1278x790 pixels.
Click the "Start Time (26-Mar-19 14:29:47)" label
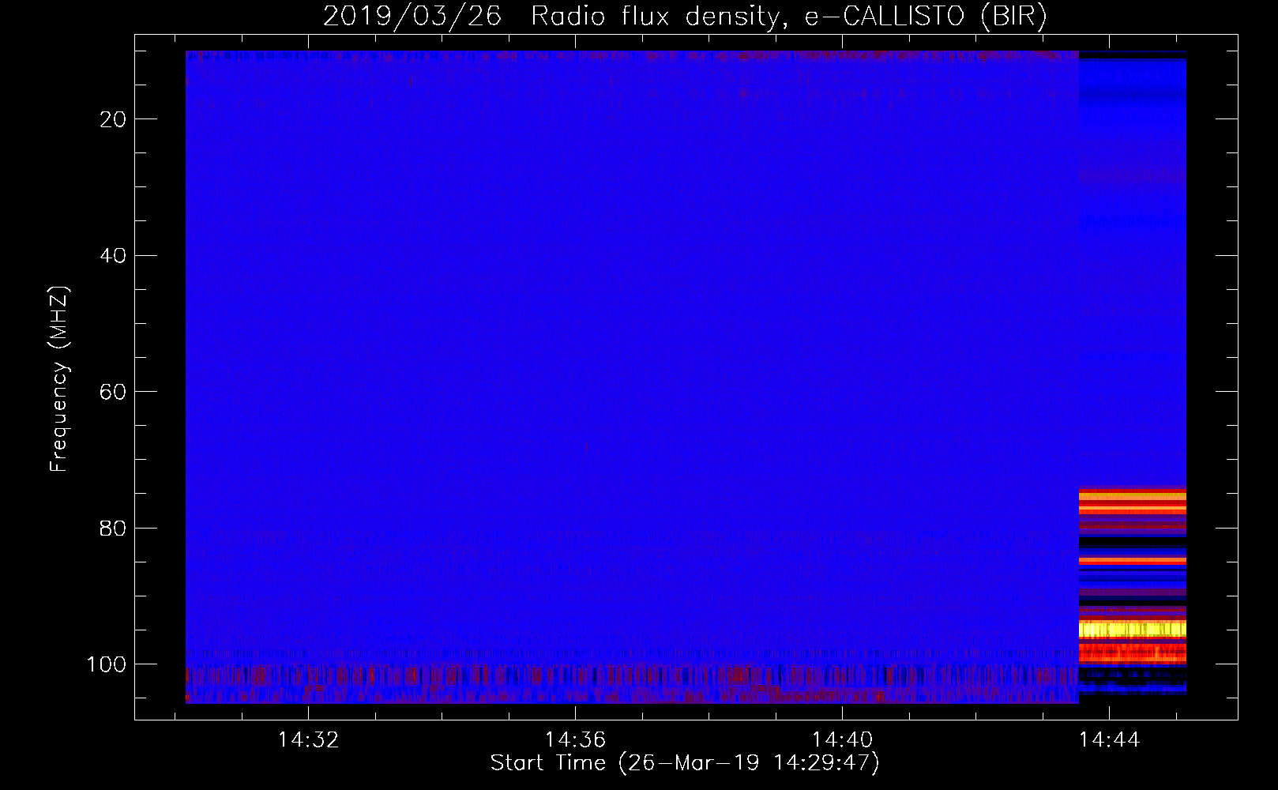tap(685, 763)
